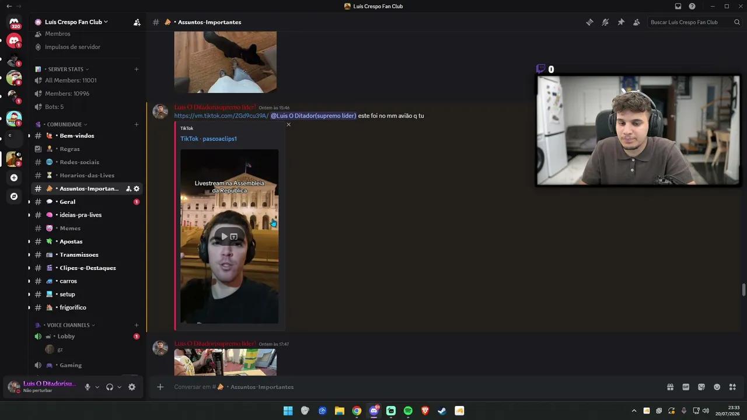Edit Assuntos-Importantes channel gear icon

click(x=137, y=189)
